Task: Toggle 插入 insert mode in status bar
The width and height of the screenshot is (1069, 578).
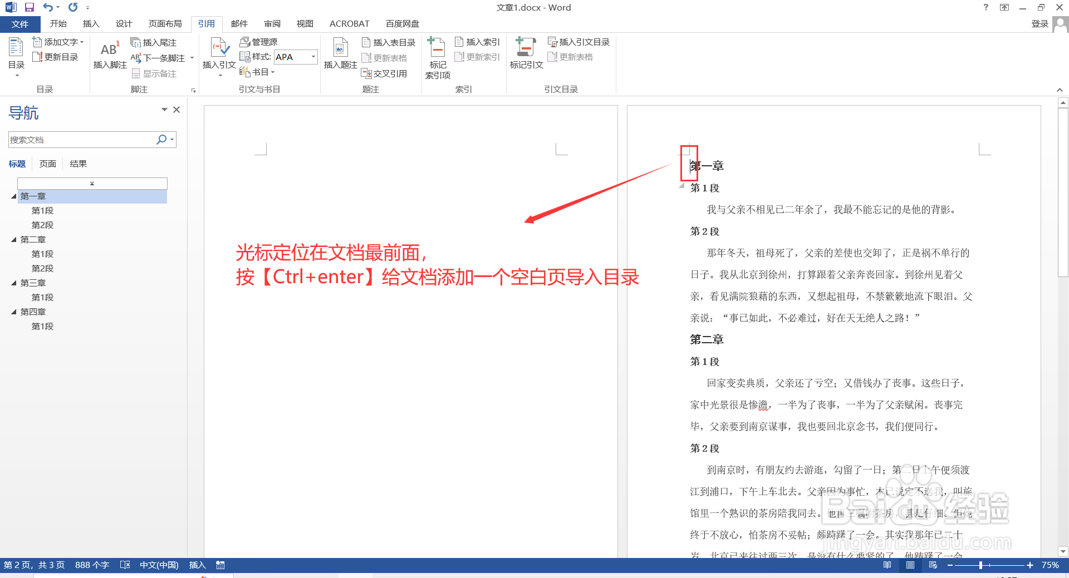Action: pyautogui.click(x=197, y=565)
